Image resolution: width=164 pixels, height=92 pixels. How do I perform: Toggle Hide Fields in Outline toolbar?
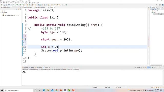click(x=155, y=9)
